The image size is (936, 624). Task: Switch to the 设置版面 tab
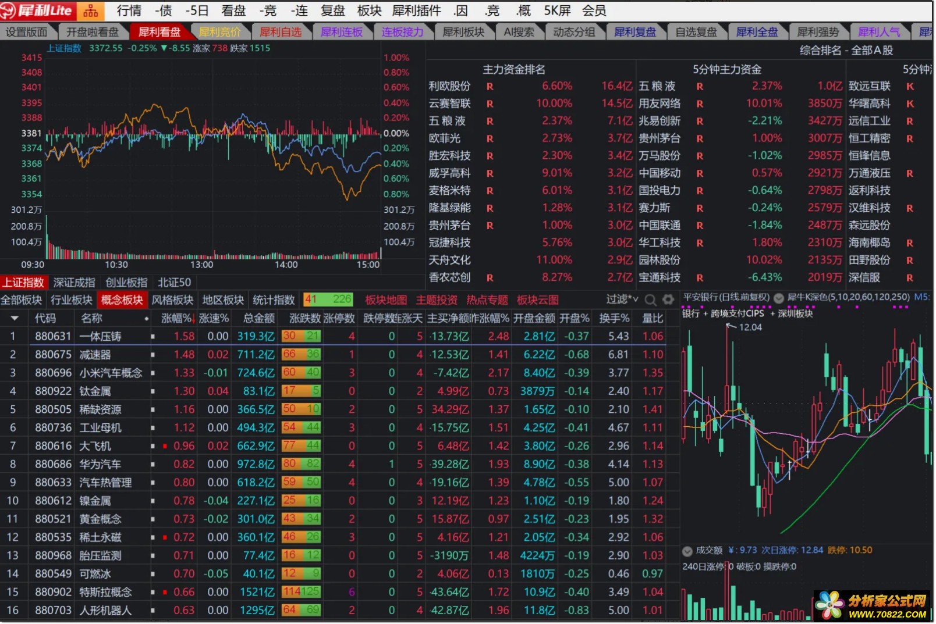27,33
